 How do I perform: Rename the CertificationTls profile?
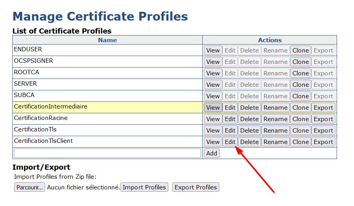275,130
